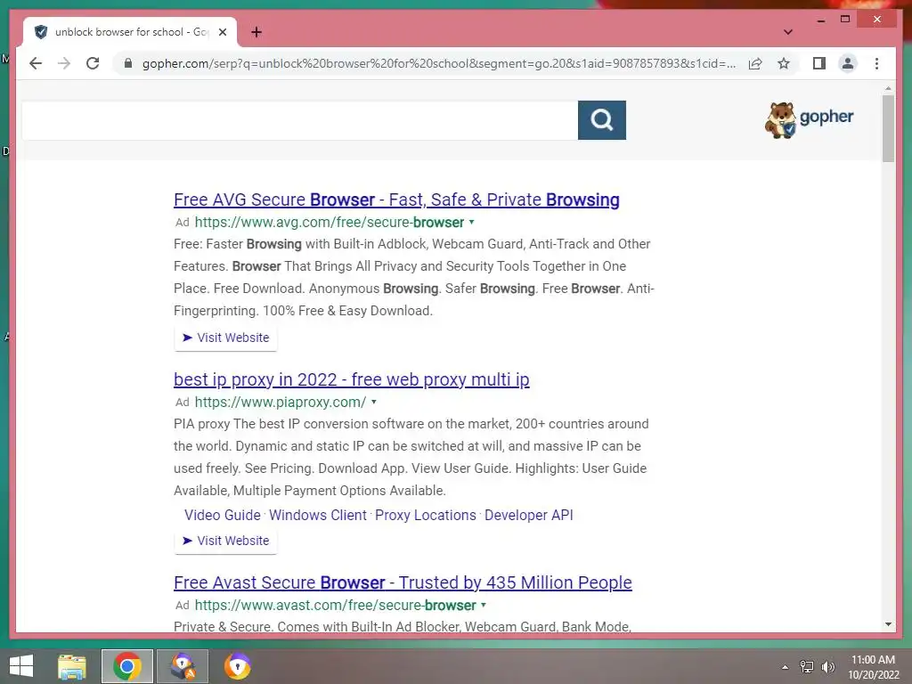Open the Chrome profile menu
Screen dimensions: 912x684
(x=848, y=63)
